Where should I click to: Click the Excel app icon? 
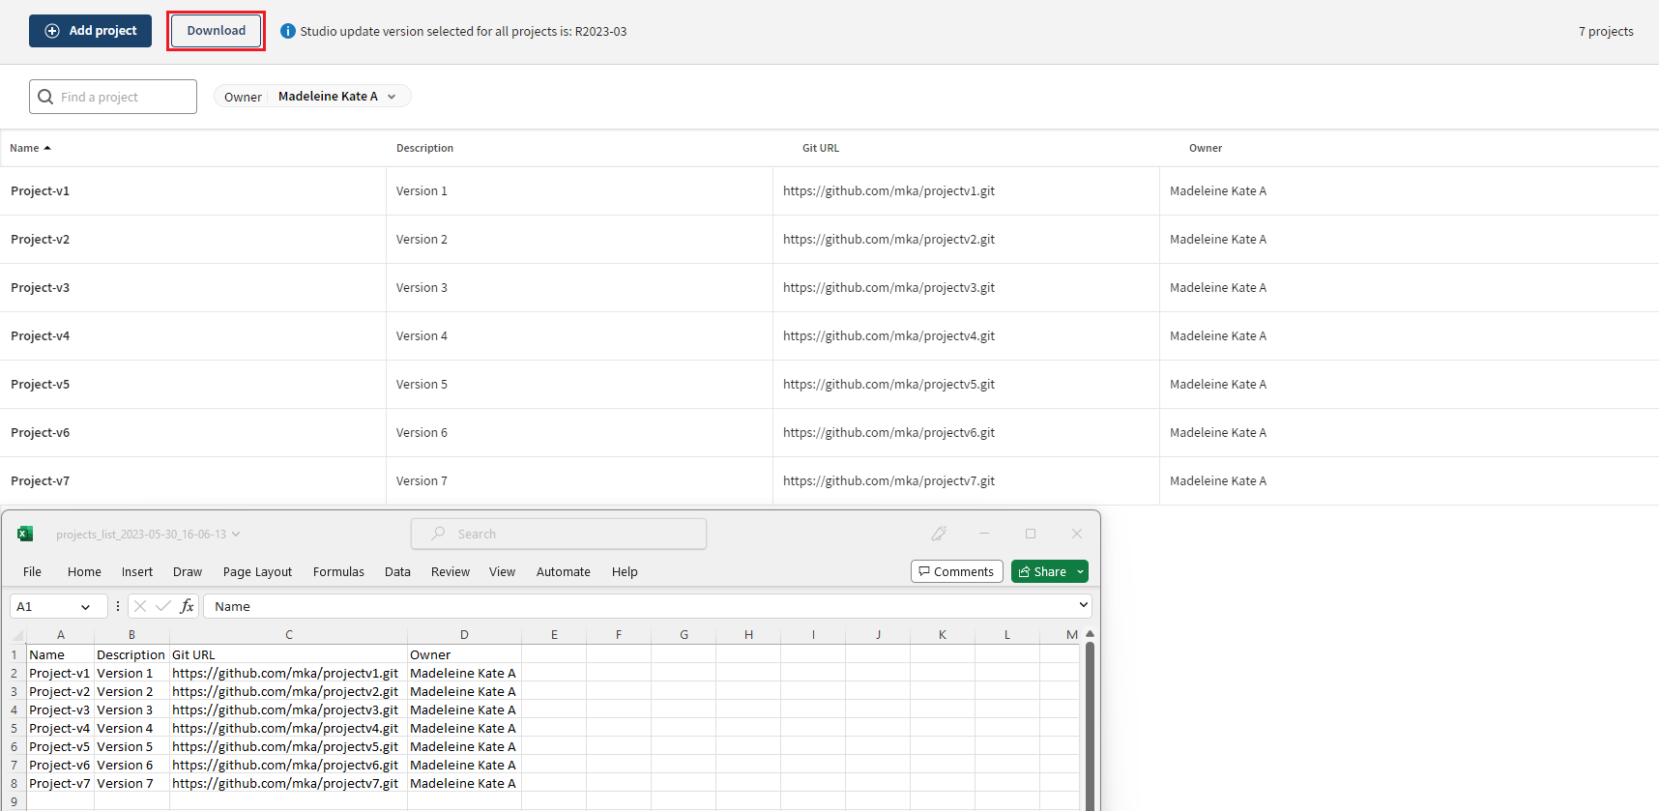pos(25,534)
